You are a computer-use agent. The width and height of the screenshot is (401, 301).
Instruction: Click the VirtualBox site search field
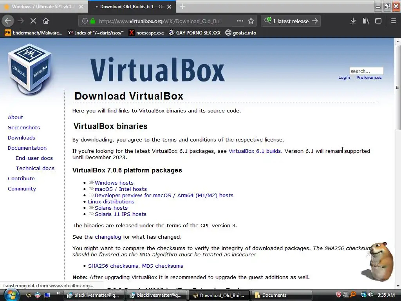pyautogui.click(x=367, y=71)
